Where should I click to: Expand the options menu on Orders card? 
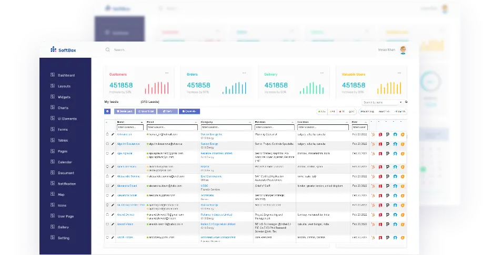coord(244,73)
